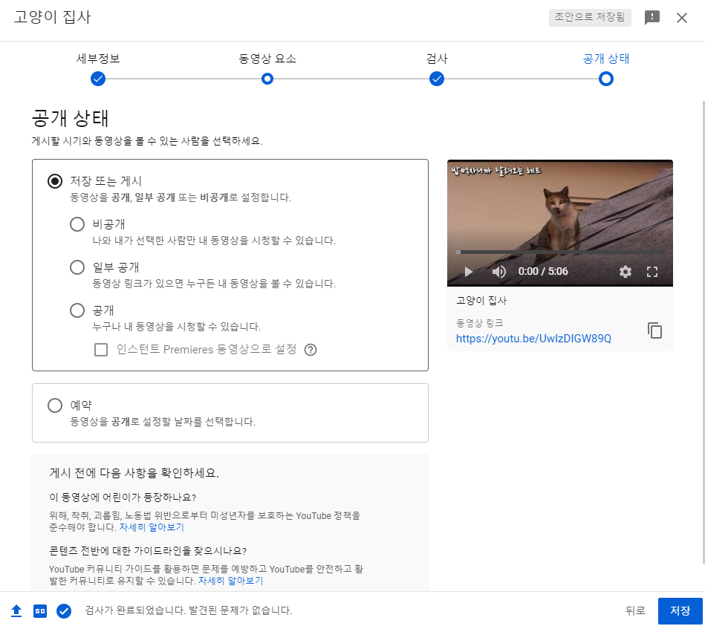The width and height of the screenshot is (705, 626).
Task: Click the checks complete checkmark icon
Action: coord(64,610)
